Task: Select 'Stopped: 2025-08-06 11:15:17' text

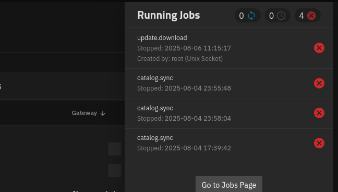Action: [184, 48]
